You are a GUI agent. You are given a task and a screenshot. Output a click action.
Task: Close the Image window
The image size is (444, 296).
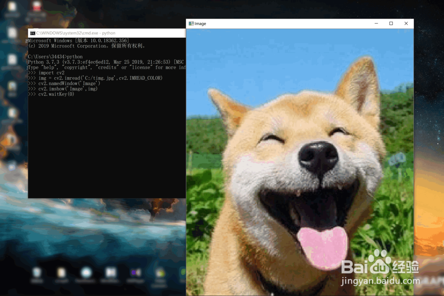[x=406, y=24]
